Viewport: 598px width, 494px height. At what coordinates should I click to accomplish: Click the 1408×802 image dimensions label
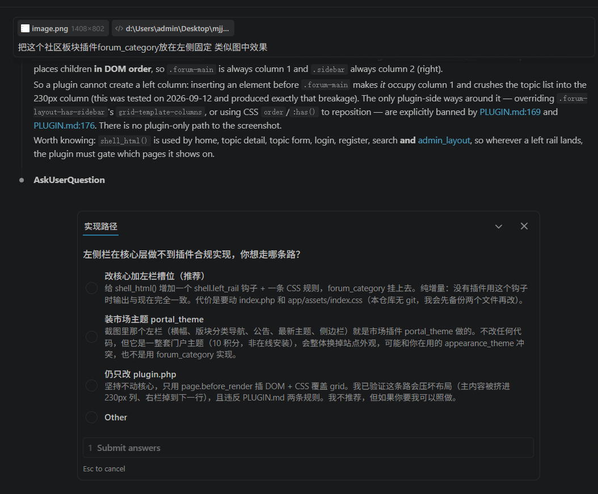coord(88,28)
